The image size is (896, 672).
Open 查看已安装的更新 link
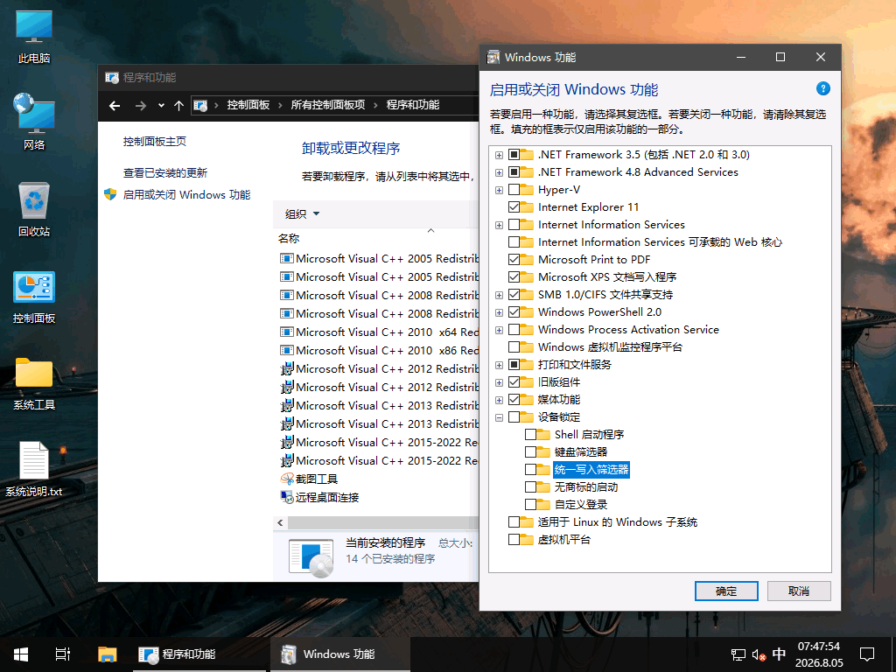point(165,172)
